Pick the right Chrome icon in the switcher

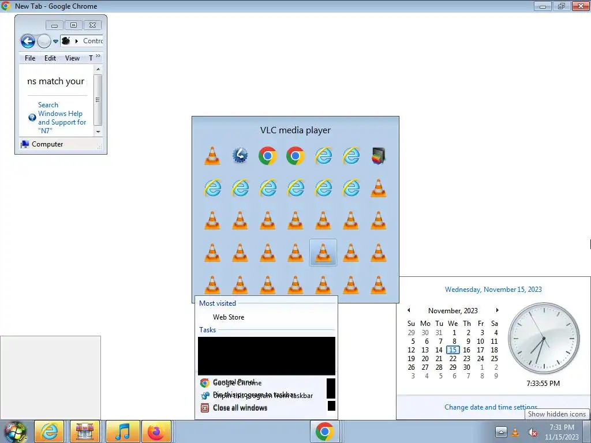point(295,156)
